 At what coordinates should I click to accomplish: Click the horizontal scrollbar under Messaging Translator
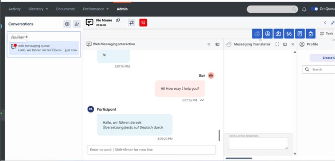239,158
